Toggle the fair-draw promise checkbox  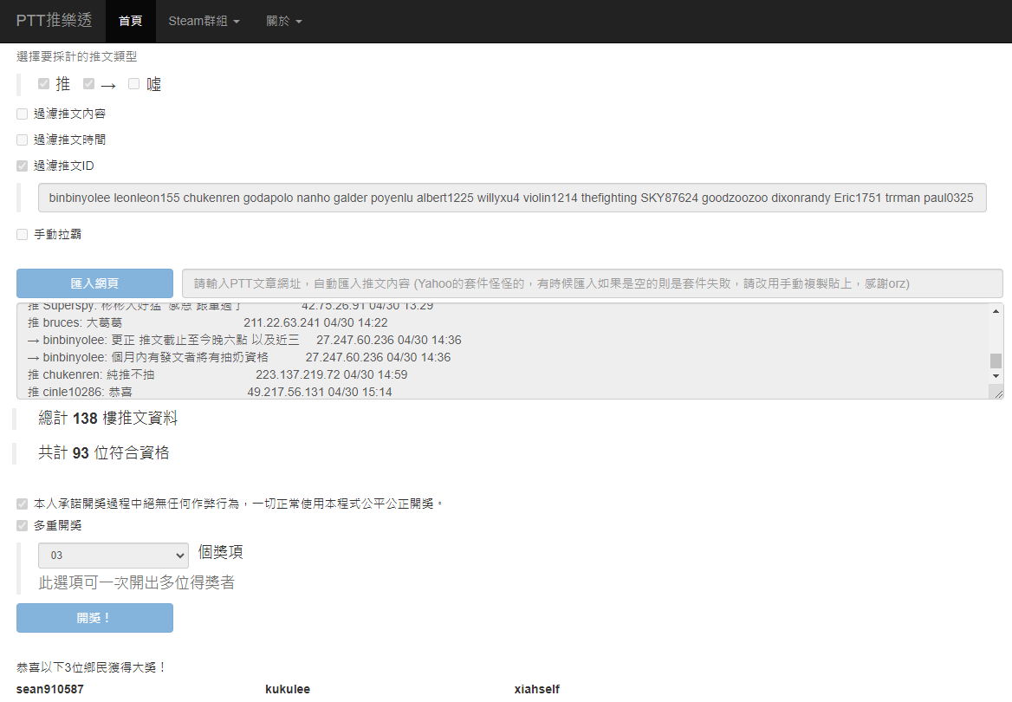tap(22, 504)
